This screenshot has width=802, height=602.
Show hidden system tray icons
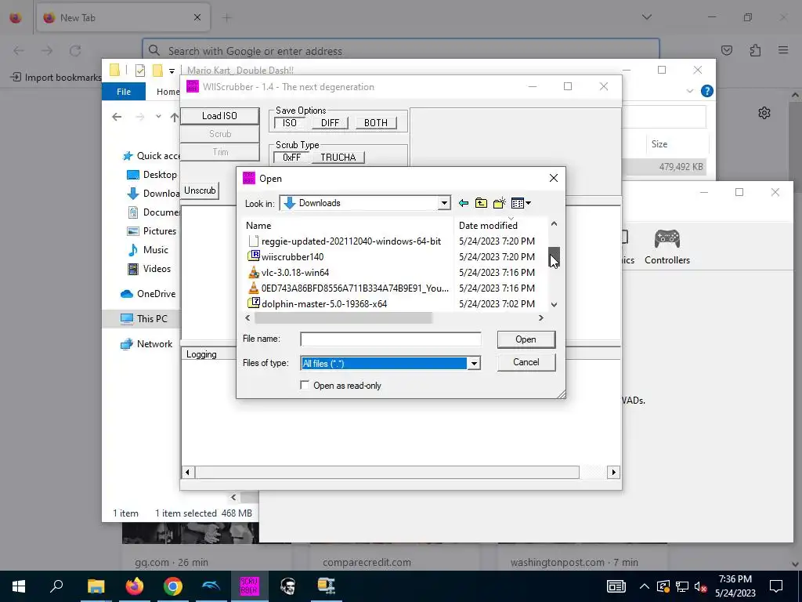(x=644, y=586)
